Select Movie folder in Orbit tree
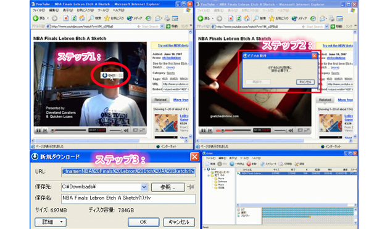 (219, 179)
